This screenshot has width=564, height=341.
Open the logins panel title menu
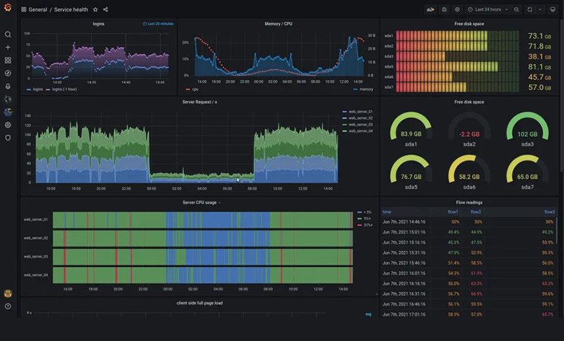pyautogui.click(x=98, y=24)
